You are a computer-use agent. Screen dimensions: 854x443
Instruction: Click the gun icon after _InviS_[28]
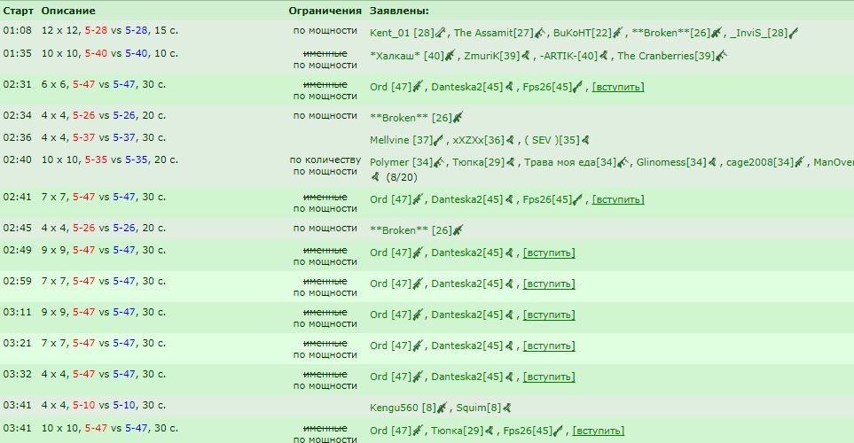[794, 33]
